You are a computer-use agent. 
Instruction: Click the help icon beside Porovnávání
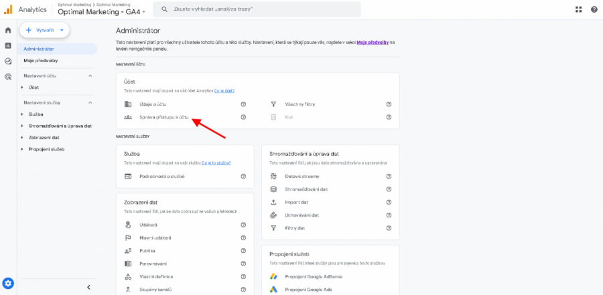[243, 264]
